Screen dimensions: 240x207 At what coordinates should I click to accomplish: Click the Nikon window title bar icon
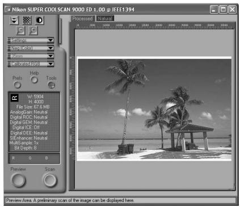[x=7, y=9]
